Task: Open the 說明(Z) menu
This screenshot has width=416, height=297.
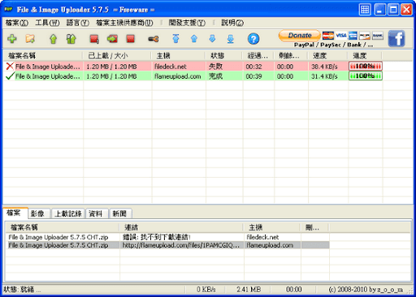Action: coord(232,23)
